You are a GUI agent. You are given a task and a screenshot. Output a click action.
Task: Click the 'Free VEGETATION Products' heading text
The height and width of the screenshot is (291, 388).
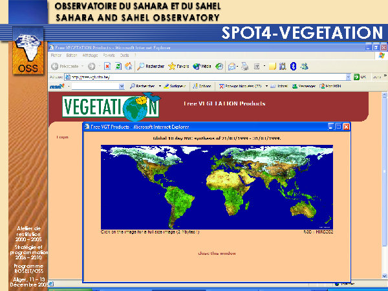pyautogui.click(x=224, y=103)
